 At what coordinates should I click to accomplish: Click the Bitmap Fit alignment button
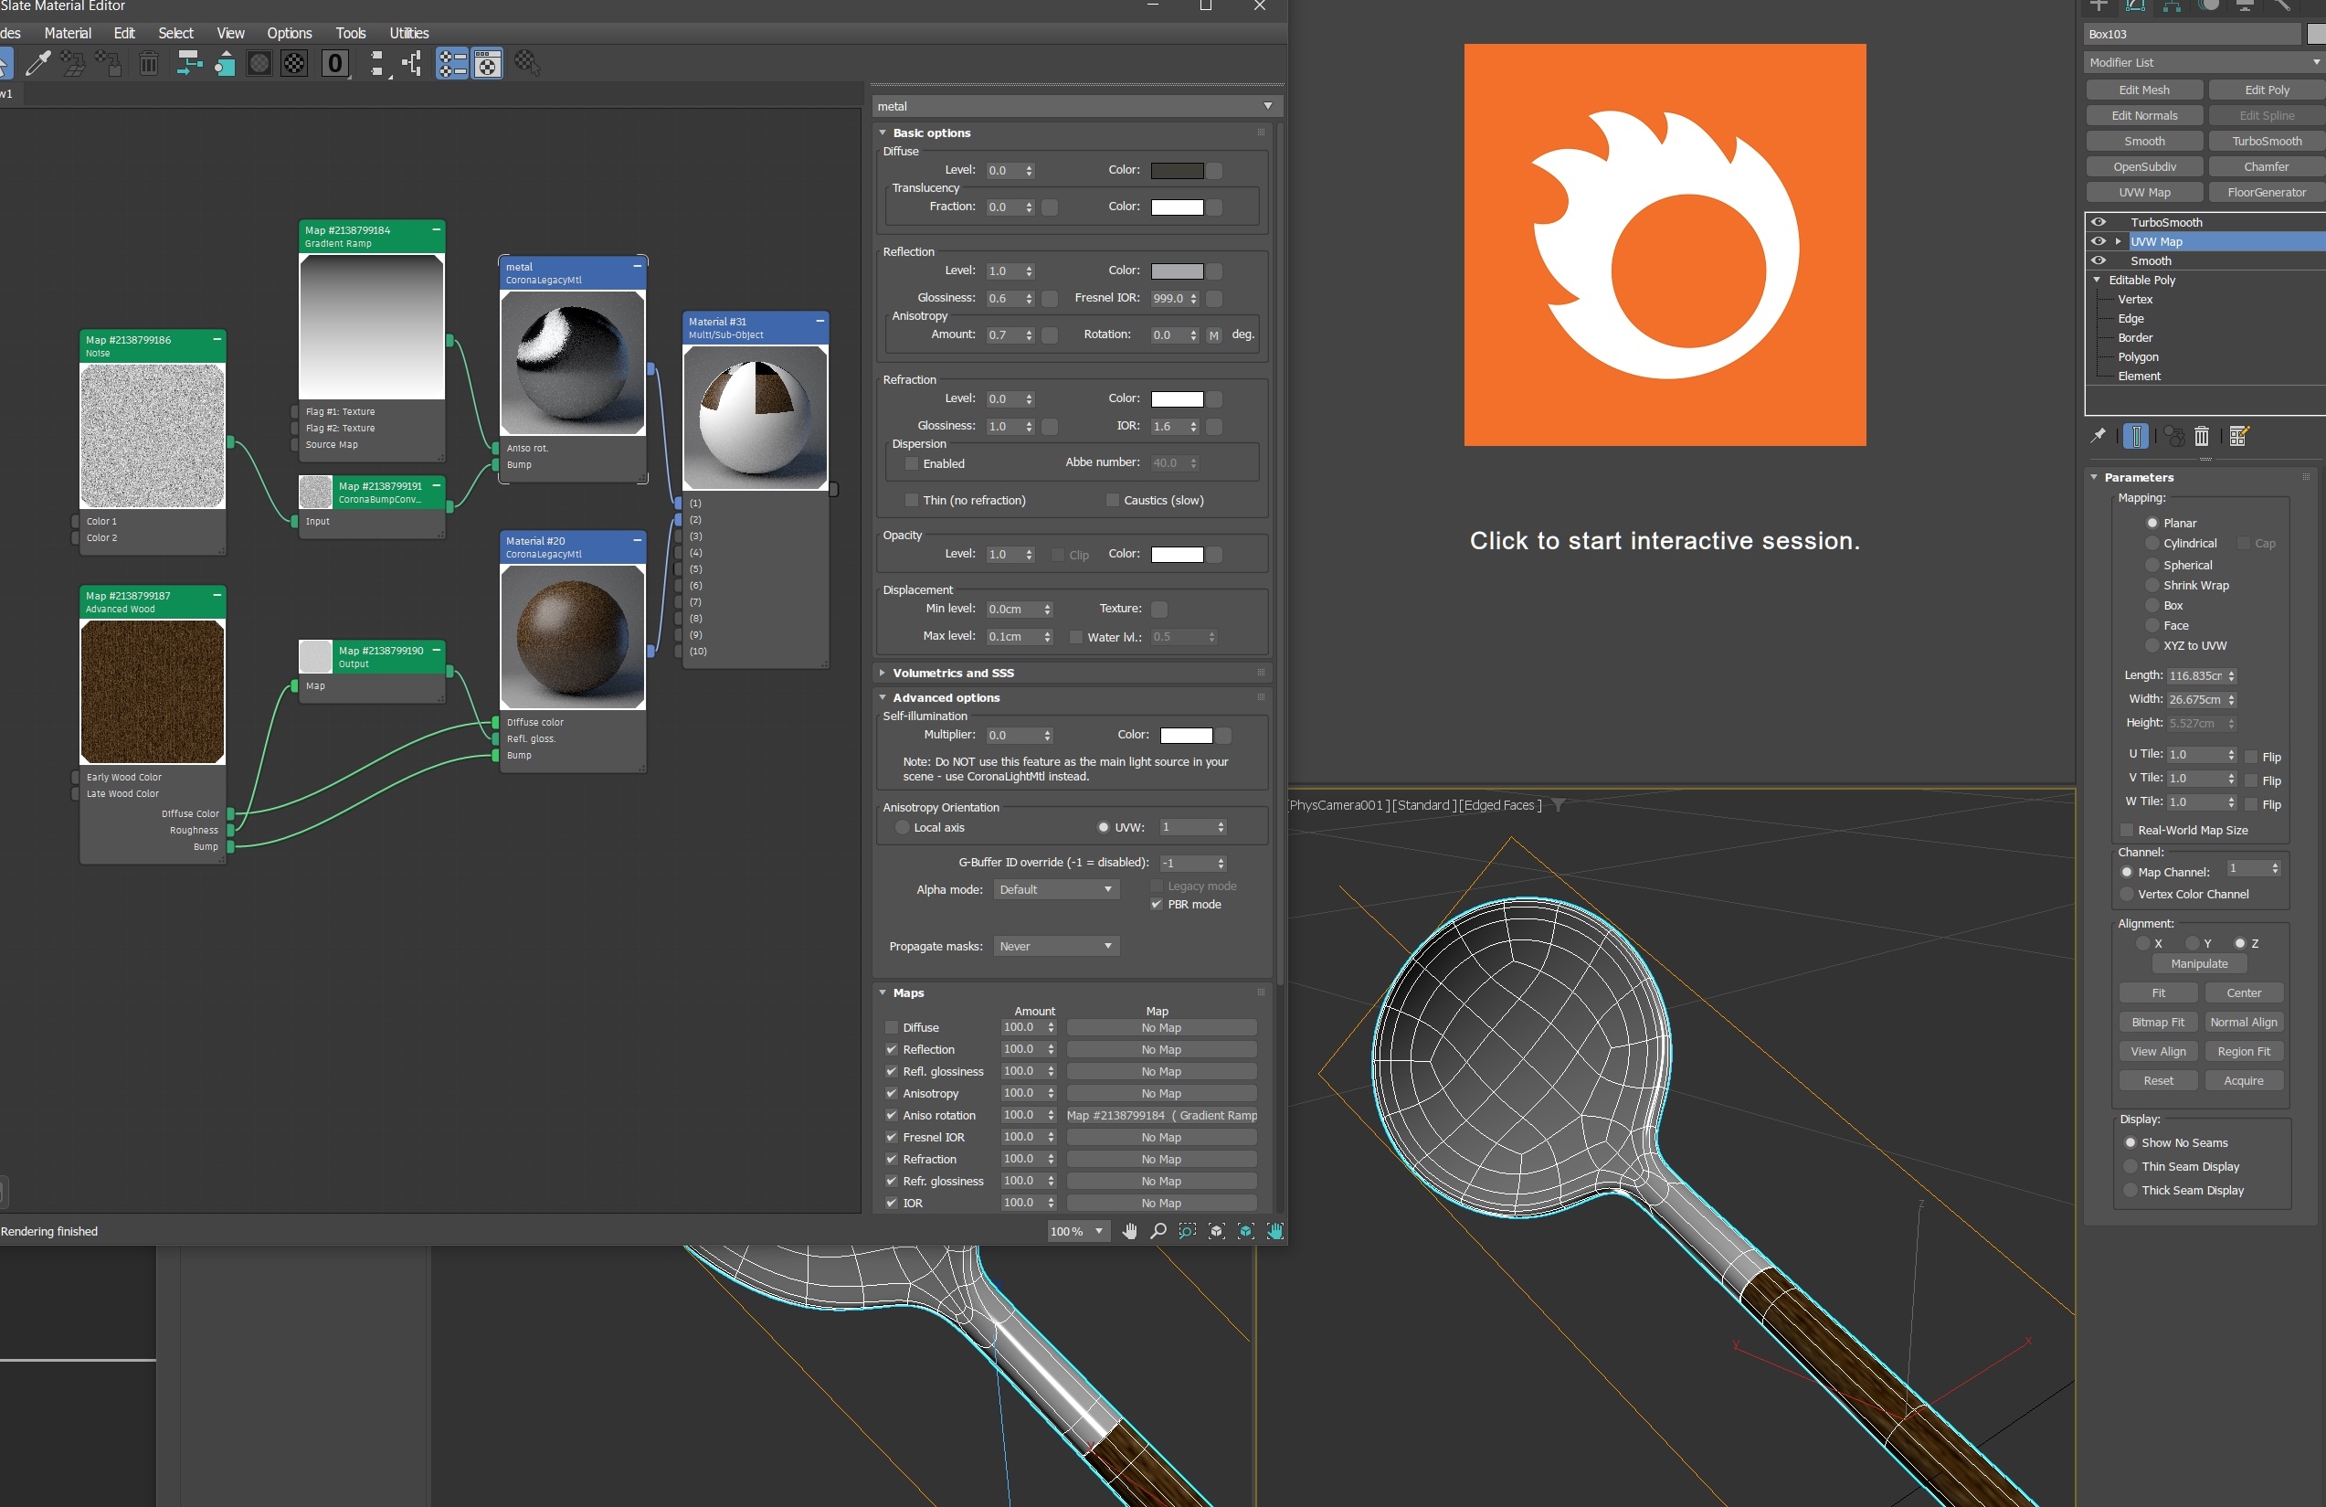click(x=2158, y=1022)
